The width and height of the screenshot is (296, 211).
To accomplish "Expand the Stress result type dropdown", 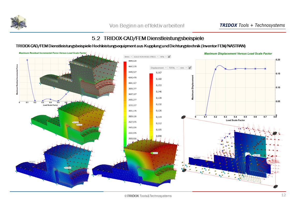I will pyautogui.click(x=128, y=57).
